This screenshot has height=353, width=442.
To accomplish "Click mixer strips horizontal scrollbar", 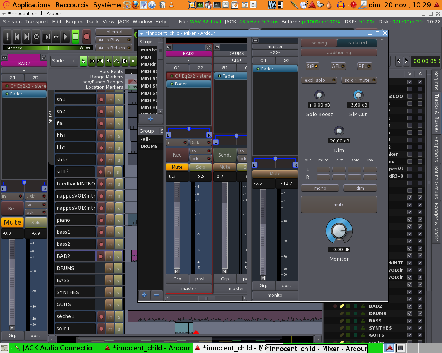I will tap(206, 298).
